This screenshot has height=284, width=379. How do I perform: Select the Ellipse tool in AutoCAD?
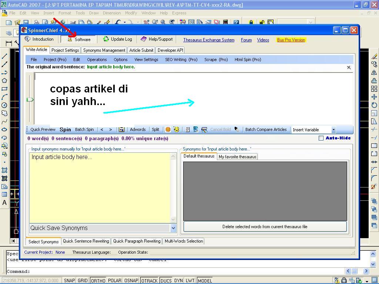pyautogui.click(x=4, y=129)
